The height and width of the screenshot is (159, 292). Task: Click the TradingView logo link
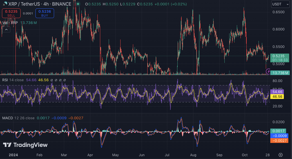[x=25, y=145]
